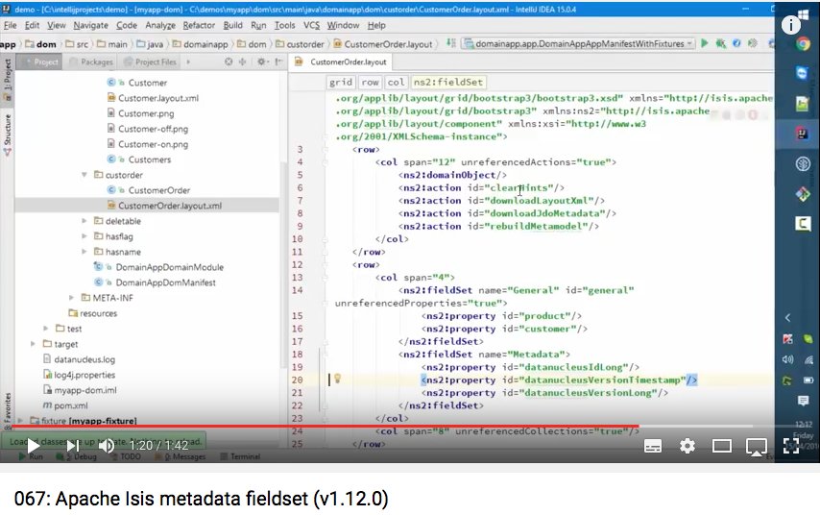
Task: Run the application with green arrow
Action: coord(705,43)
